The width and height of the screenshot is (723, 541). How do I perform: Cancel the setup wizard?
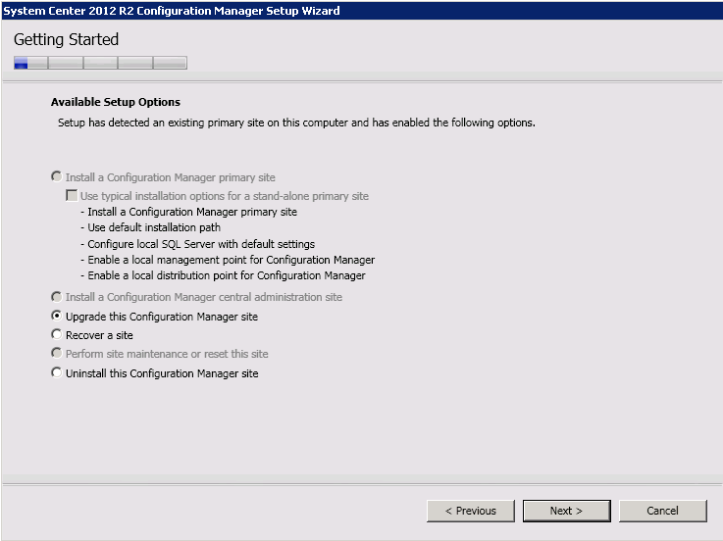(662, 511)
